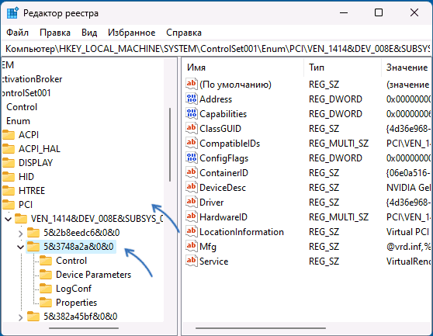Click the DeviceDesc string value icon
The width and height of the screenshot is (433, 336).
(x=192, y=188)
